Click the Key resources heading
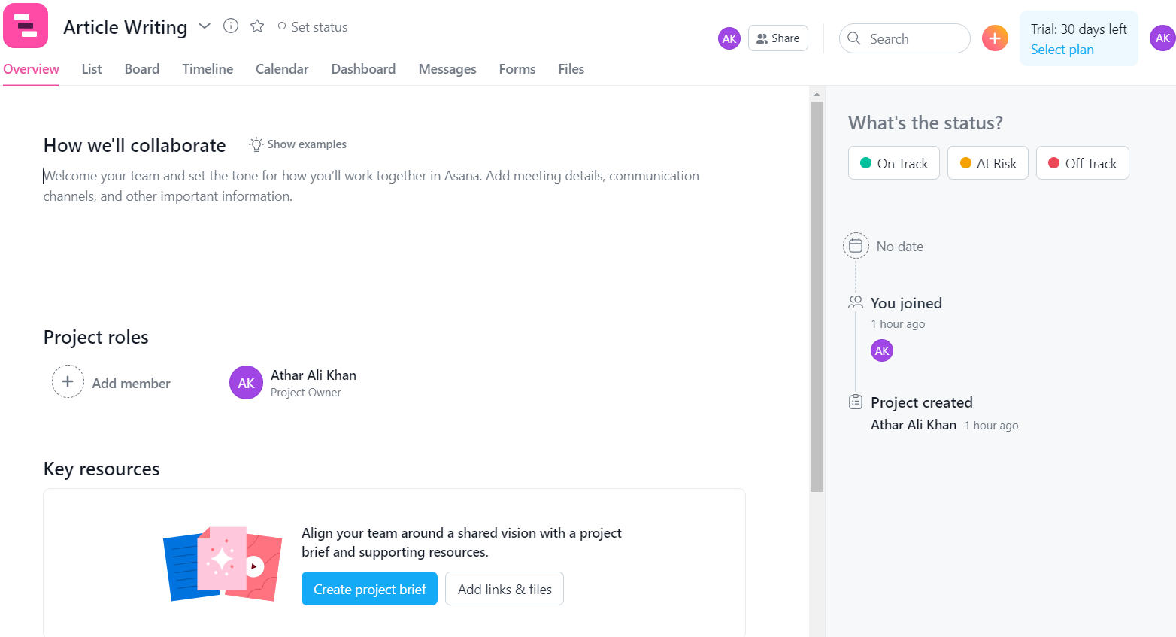 (x=102, y=469)
